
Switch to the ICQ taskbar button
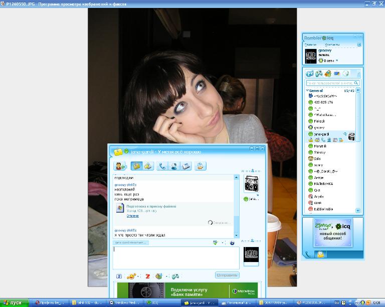[x=162, y=303]
